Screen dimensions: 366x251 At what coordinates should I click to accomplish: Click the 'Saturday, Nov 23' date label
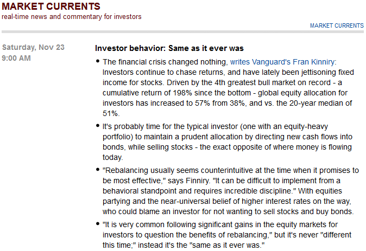point(33,47)
